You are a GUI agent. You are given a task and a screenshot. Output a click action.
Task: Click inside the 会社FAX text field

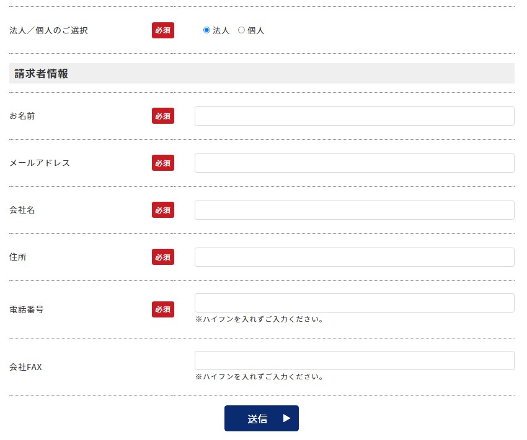point(354,360)
